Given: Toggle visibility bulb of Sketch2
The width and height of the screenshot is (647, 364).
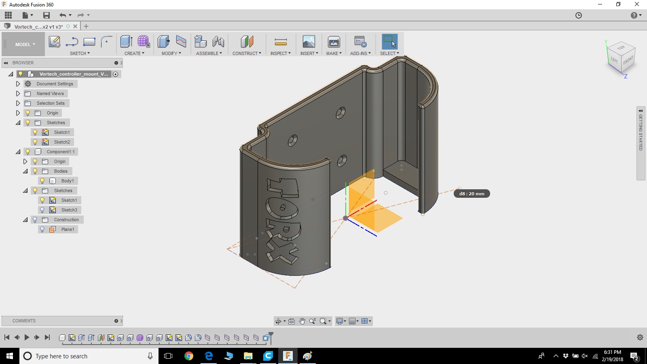Looking at the screenshot, I should coord(35,142).
